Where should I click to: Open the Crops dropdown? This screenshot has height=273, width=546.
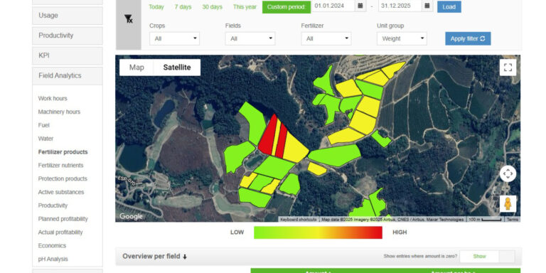174,38
